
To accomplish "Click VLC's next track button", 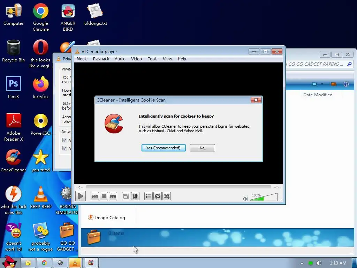I will pyautogui.click(x=113, y=196).
